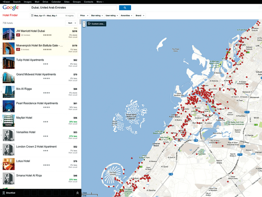Click the Dubai search input field
262x197 pixels.
click(x=73, y=8)
